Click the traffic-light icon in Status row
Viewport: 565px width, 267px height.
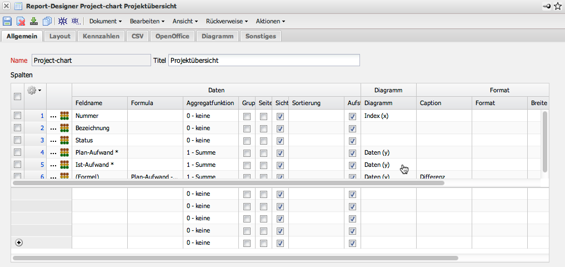[65, 140]
